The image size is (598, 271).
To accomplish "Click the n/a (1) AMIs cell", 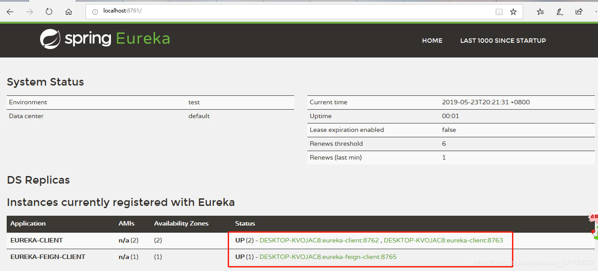I will (x=128, y=257).
